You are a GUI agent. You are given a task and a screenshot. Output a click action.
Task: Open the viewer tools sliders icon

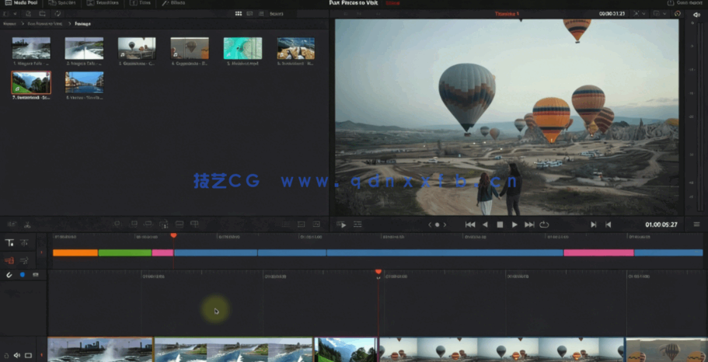(x=357, y=225)
